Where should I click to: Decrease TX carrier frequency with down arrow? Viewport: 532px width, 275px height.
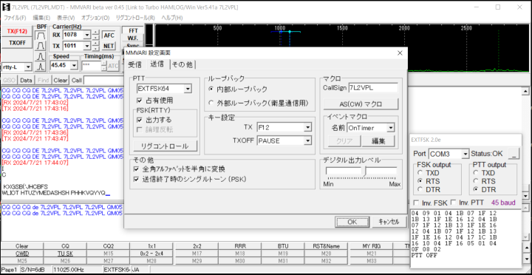[x=96, y=48]
